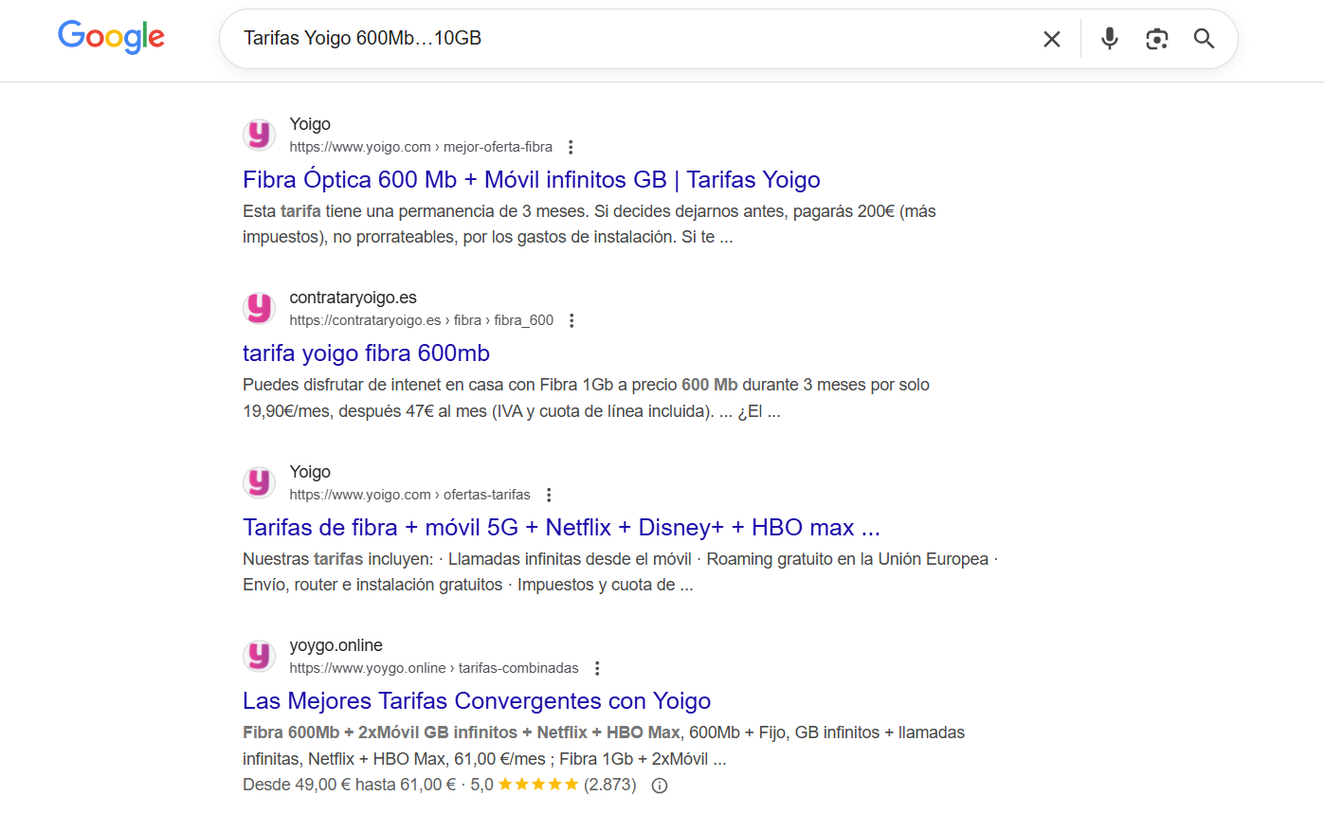Click the contrataryoigo.es site favicon
The width and height of the screenshot is (1324, 814).
point(259,308)
